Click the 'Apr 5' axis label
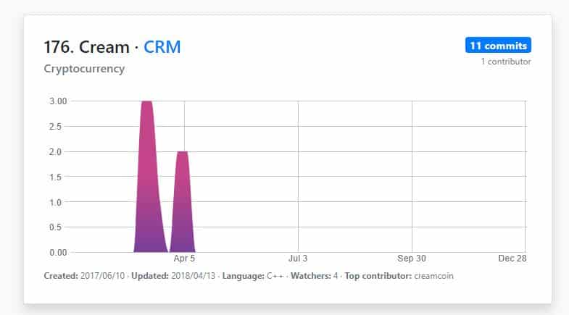Viewport: 569px width, 315px height. 184,259
